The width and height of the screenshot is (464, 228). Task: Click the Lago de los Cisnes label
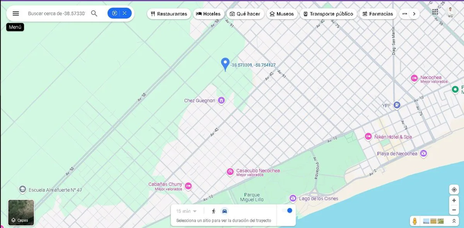pos(318,199)
